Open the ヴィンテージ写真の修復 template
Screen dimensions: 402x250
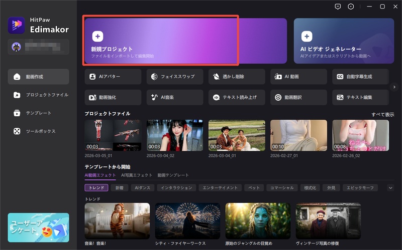tap(328, 221)
